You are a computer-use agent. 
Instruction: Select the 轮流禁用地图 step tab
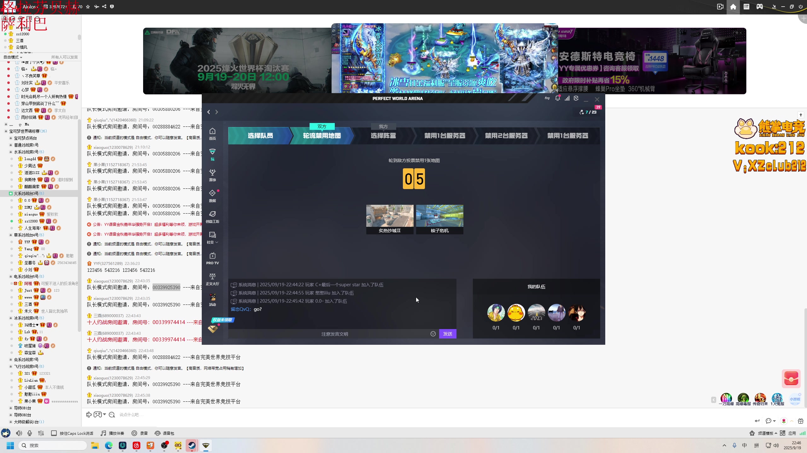click(322, 136)
